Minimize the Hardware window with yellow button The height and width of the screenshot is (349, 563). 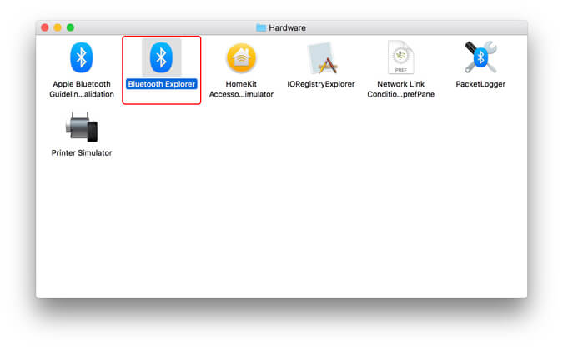tap(58, 27)
